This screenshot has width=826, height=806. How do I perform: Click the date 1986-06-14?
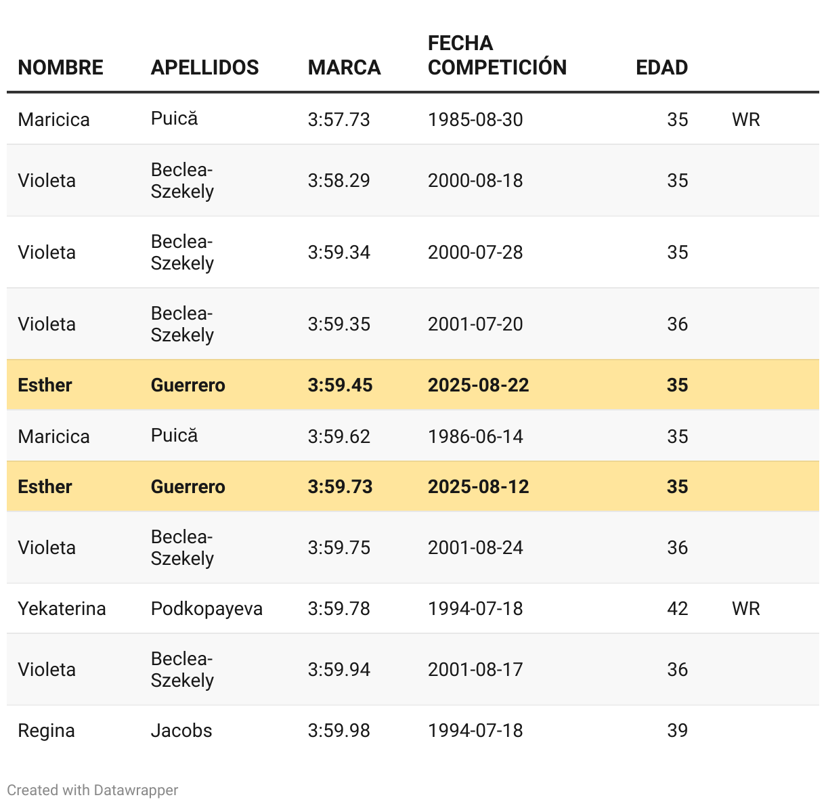pos(475,436)
